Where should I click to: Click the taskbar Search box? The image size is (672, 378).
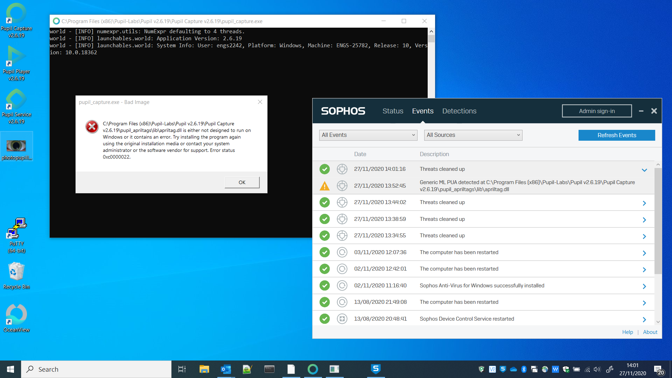96,369
